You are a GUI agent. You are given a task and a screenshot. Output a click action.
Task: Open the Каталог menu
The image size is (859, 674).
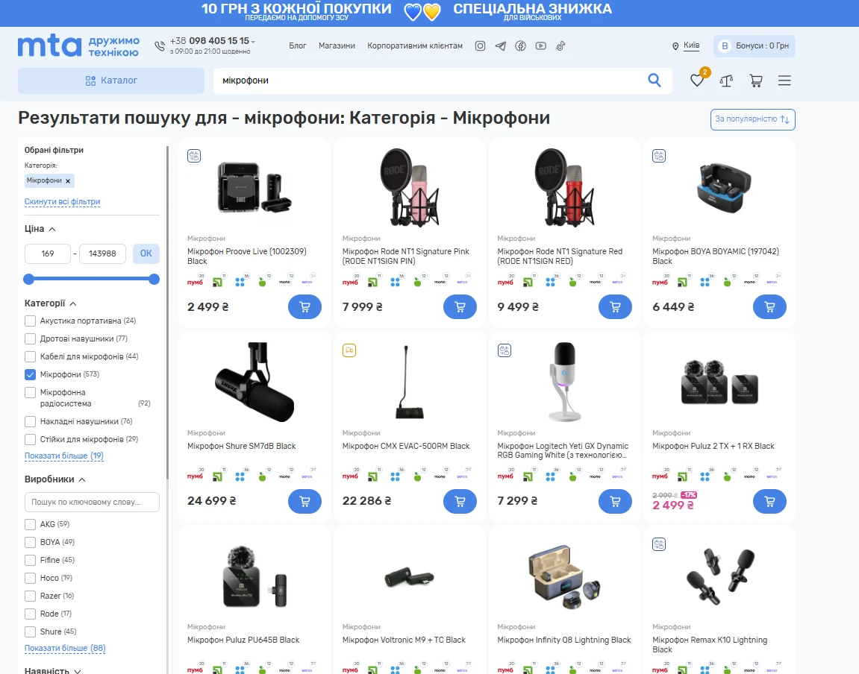coord(111,81)
